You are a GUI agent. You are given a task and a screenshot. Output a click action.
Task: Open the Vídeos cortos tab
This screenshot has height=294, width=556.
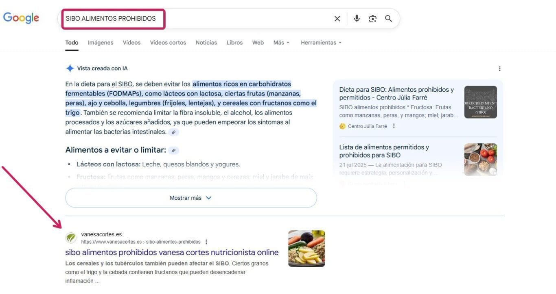pos(168,43)
